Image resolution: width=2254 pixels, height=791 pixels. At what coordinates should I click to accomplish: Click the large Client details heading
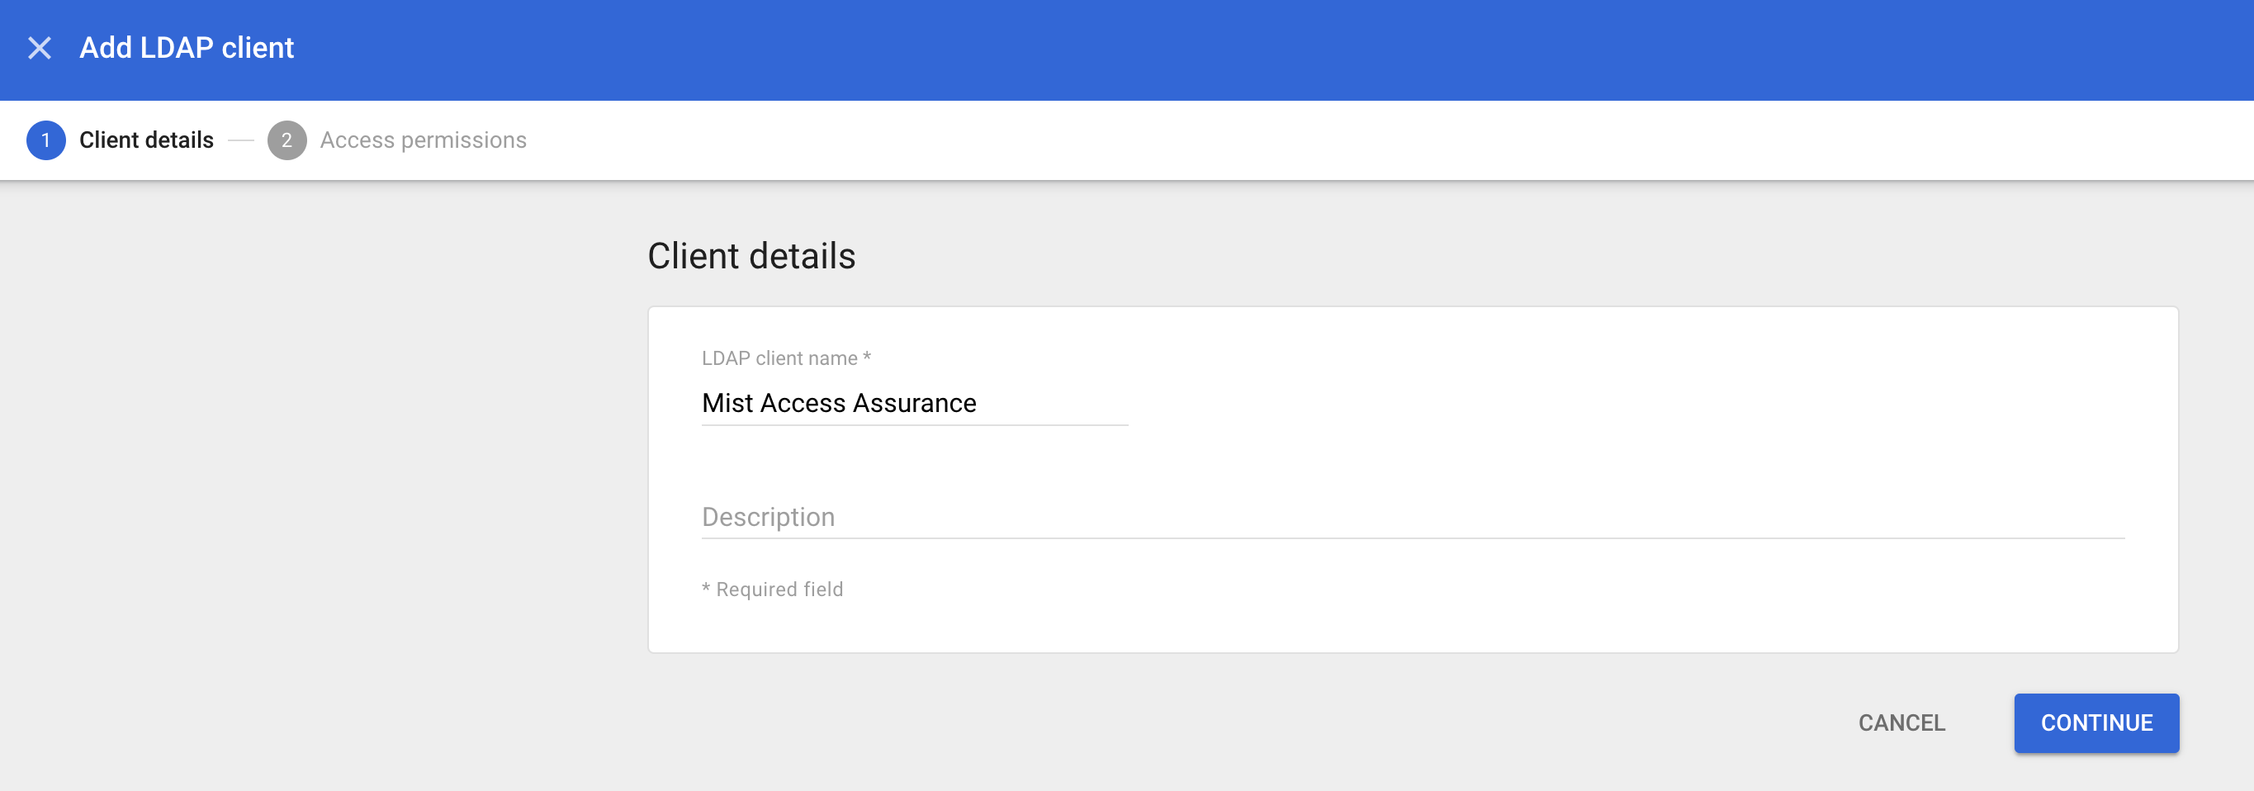click(751, 257)
